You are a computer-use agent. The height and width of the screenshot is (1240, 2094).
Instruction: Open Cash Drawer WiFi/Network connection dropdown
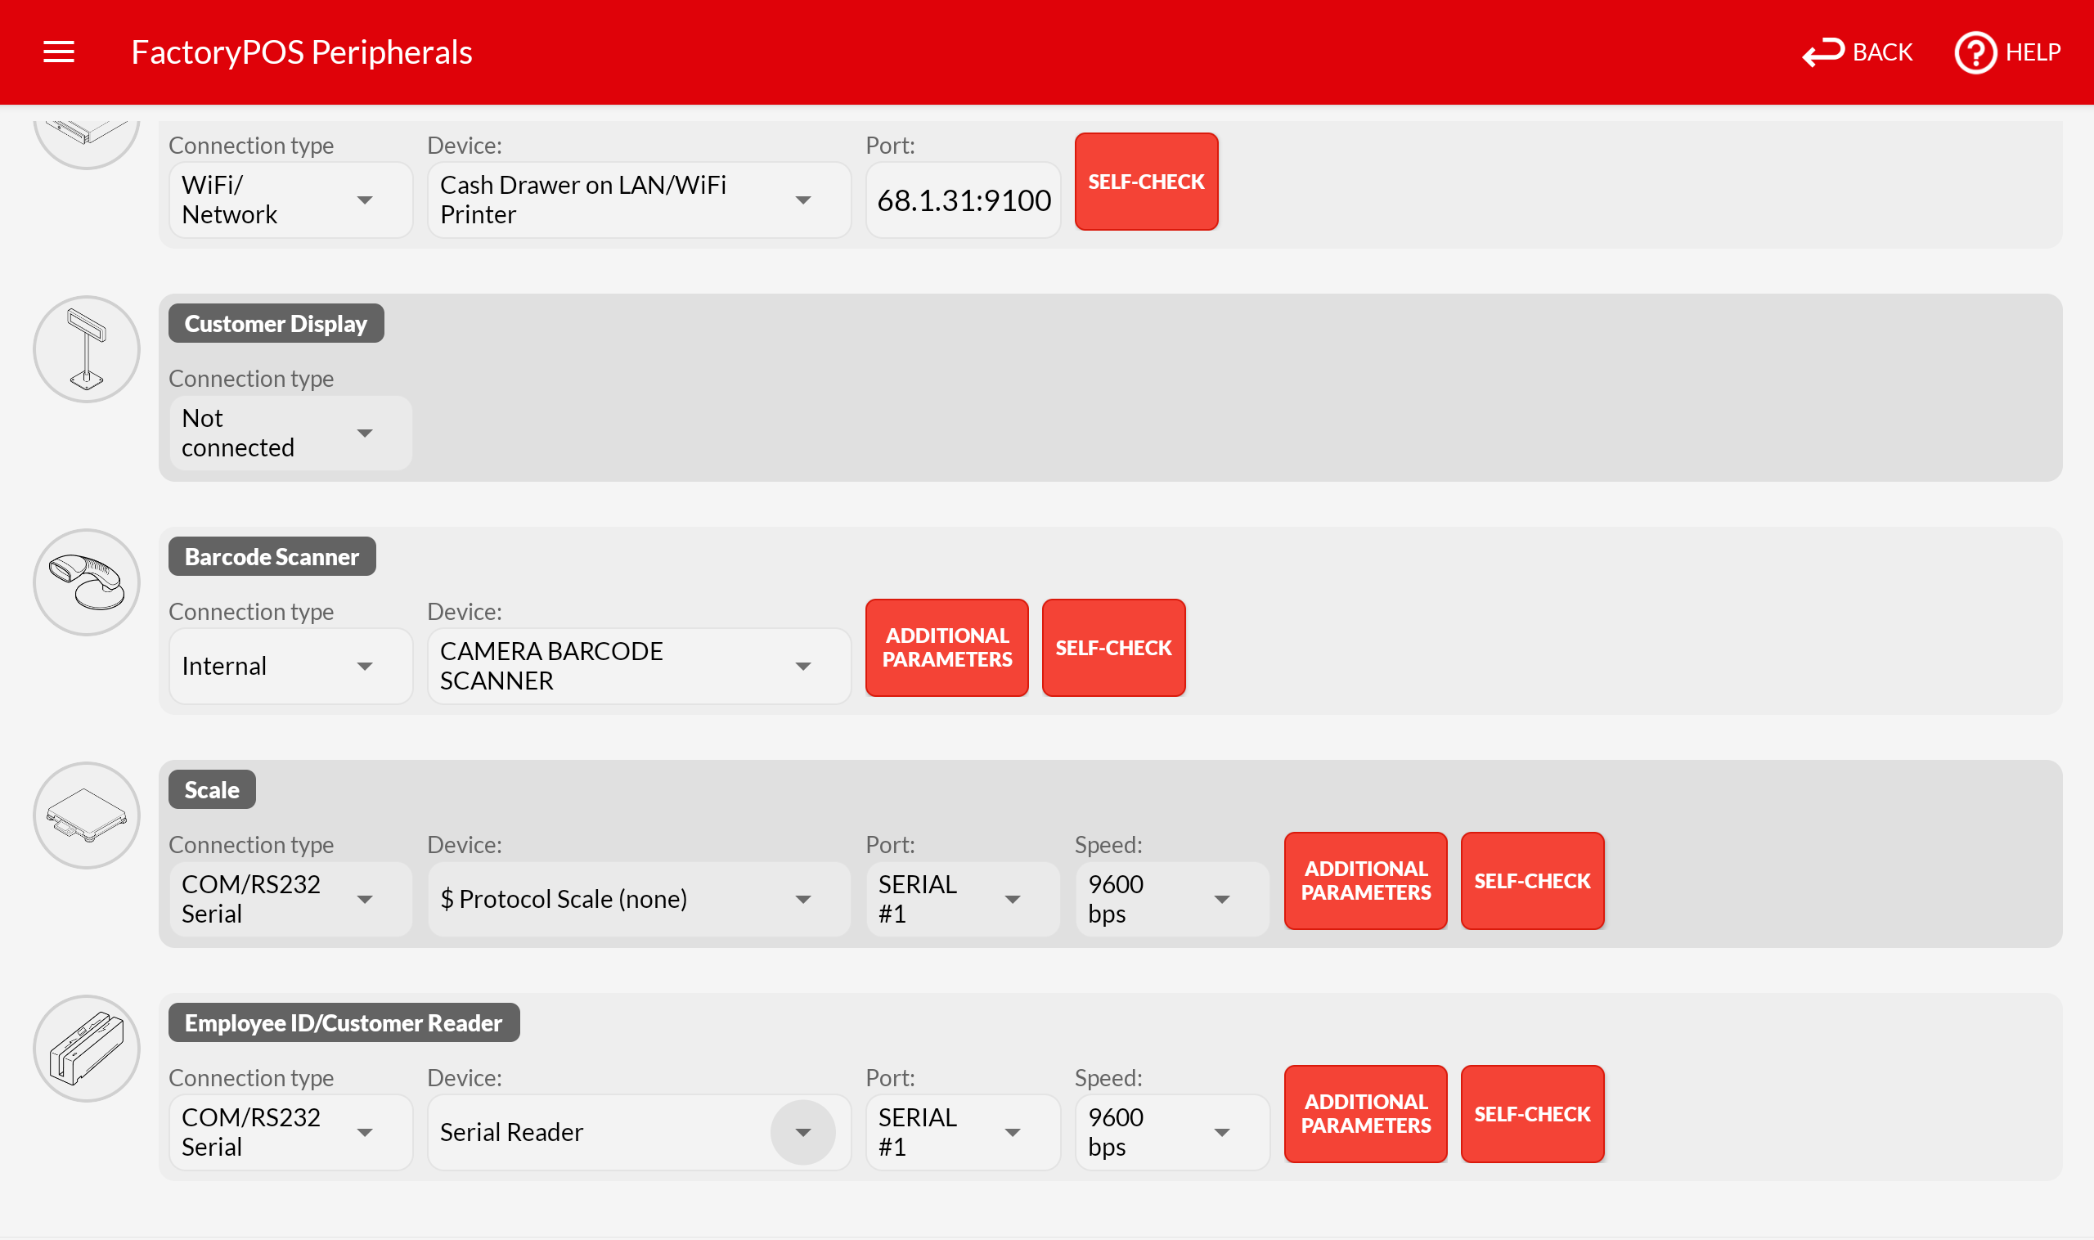(x=289, y=200)
